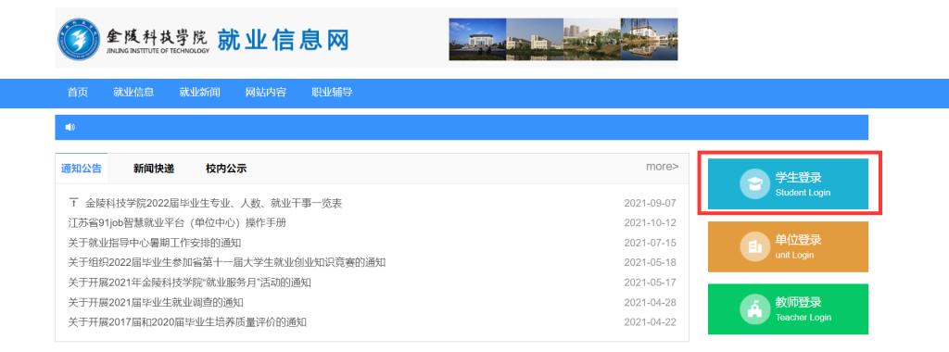This screenshot has width=949, height=352.
Task: Click the school icon on Teacher Login
Action: coord(754,309)
